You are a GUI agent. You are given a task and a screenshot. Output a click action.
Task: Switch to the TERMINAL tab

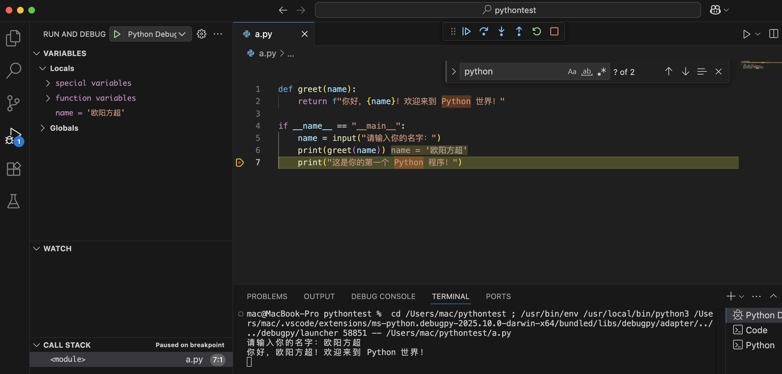pyautogui.click(x=450, y=296)
